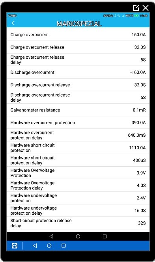Open the pop-out window icon
Viewport: 155px width, 262px height.
(x=136, y=8)
